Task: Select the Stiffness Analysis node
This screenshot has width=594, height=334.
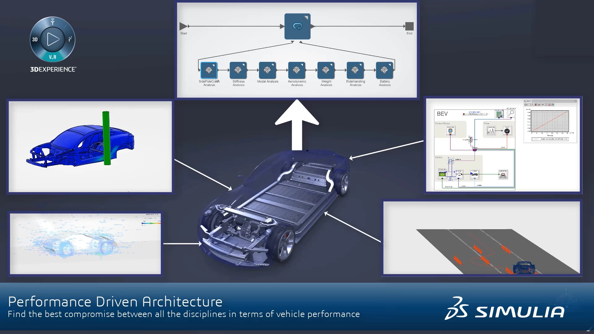Action: 238,70
